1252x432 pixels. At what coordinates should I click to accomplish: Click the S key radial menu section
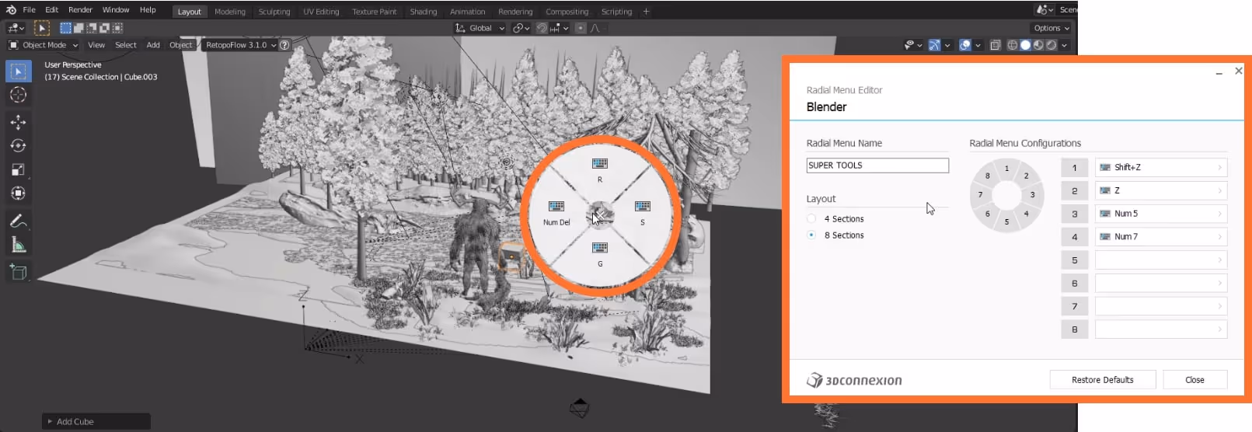click(x=642, y=212)
